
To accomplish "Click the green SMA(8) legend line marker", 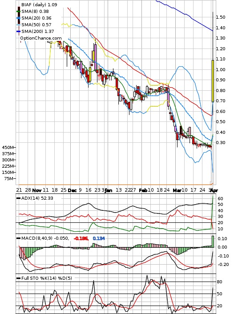I will (x=19, y=12).
